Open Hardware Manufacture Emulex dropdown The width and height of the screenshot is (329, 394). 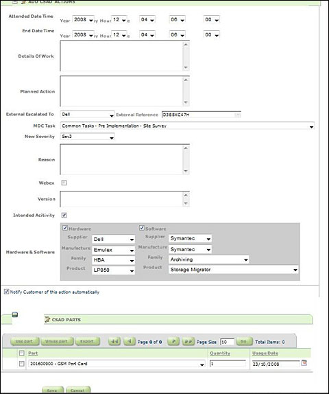coord(113,250)
